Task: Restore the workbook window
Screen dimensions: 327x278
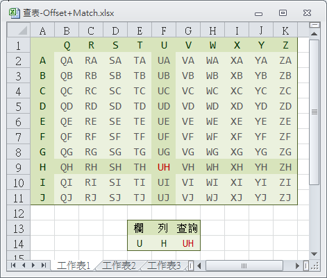Action: click(x=283, y=13)
